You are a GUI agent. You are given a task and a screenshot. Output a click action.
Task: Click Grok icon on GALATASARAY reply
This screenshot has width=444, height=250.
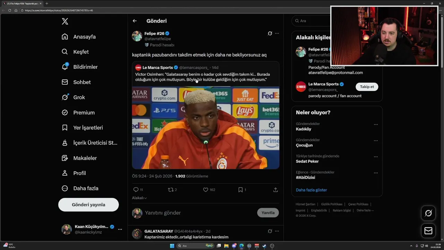tap(270, 231)
